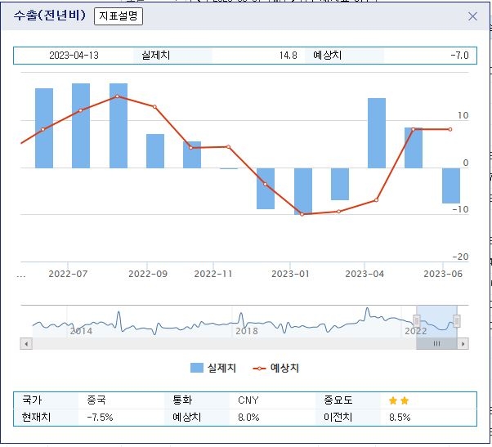Image resolution: width=492 pixels, height=447 pixels.
Task: Click the red 예상치 legend line marker
Action: (259, 369)
